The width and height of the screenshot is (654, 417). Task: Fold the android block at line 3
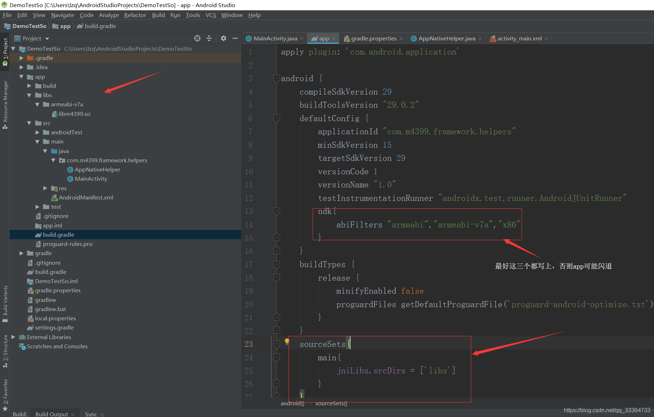277,78
